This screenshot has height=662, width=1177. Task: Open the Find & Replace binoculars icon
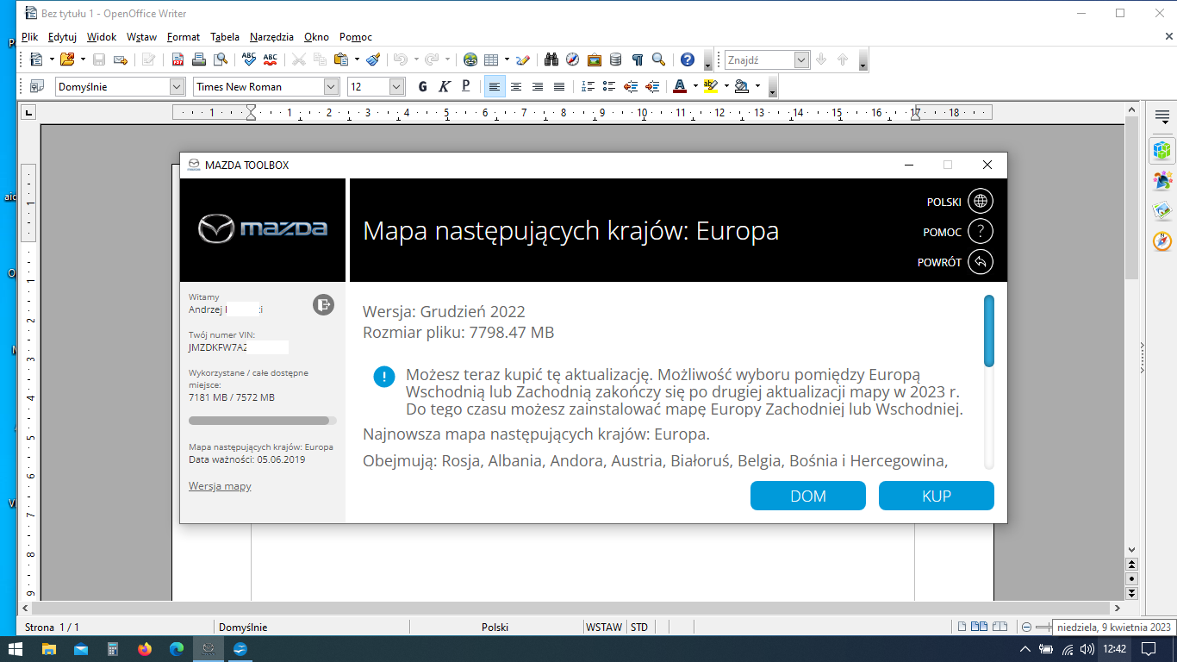click(x=551, y=59)
